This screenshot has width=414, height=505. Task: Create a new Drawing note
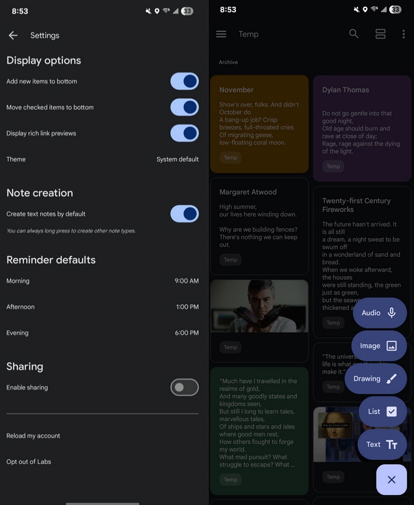[376, 379]
